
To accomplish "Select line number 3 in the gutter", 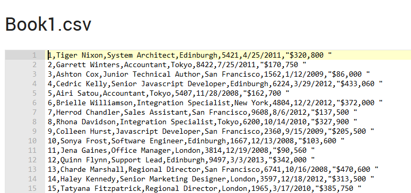I will (34, 74).
